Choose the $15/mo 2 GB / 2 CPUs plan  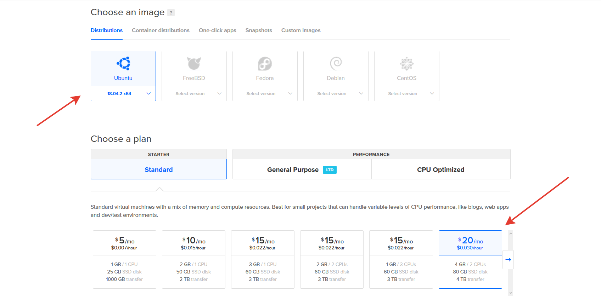point(332,259)
